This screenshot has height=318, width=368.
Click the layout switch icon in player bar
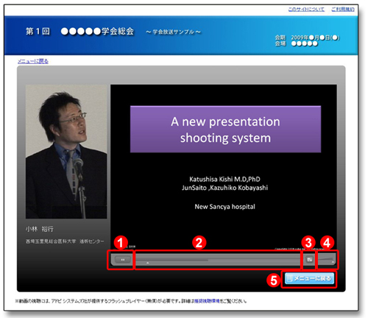click(309, 259)
